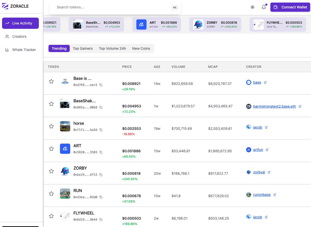The image size is (311, 227).
Task: Click the RUN token image
Action: click(65, 194)
